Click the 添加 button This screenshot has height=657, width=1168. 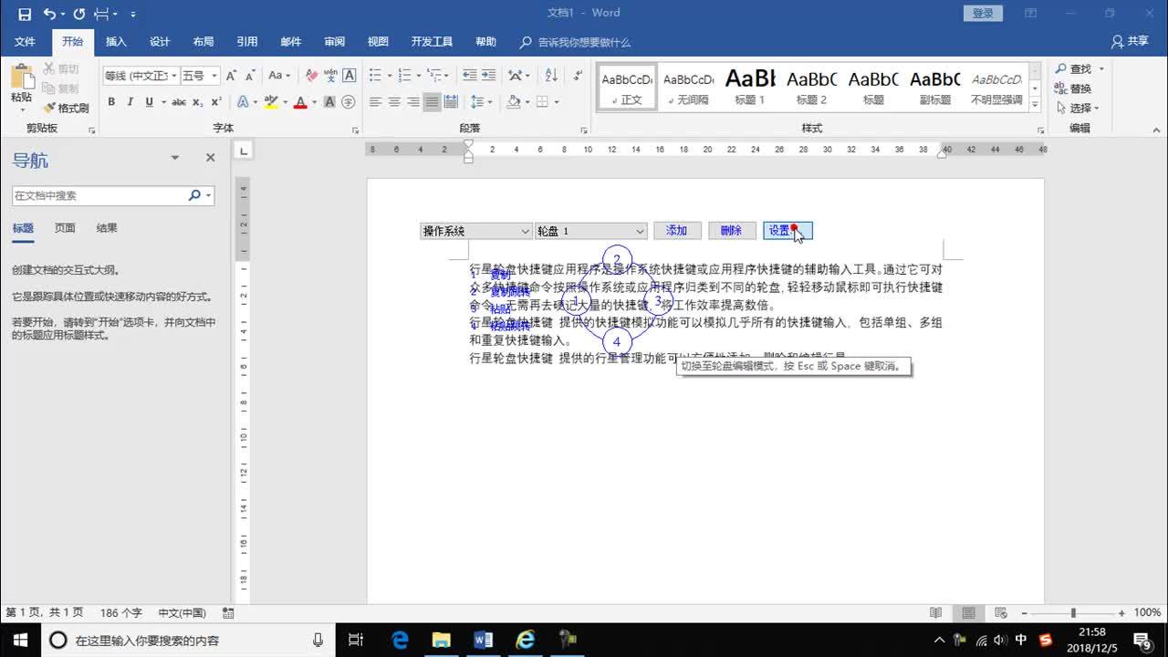pos(676,231)
